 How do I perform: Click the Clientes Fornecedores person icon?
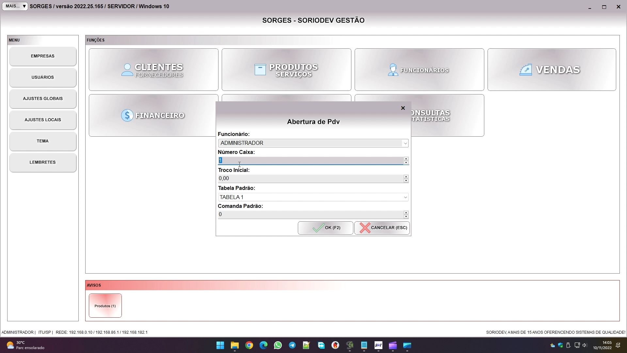click(x=127, y=70)
